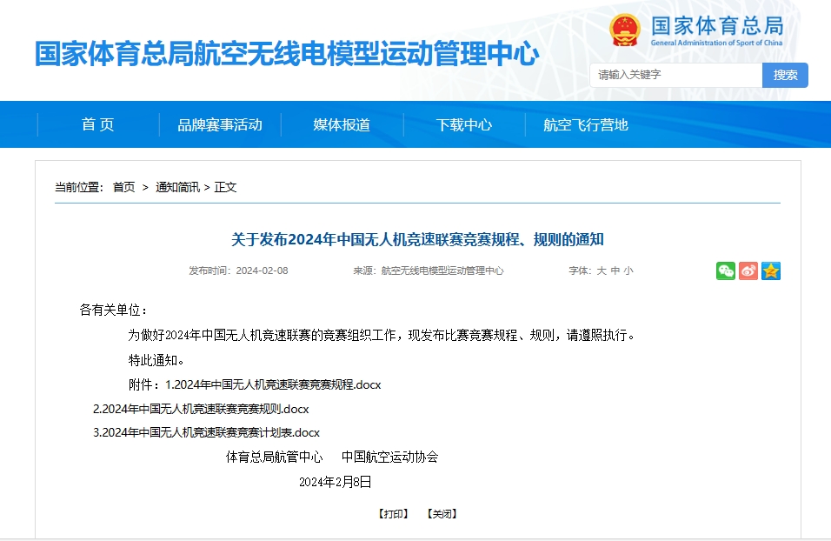The height and width of the screenshot is (541, 831).
Task: Download attachment 1, the 竞赛规程.docx file
Action: (x=273, y=384)
